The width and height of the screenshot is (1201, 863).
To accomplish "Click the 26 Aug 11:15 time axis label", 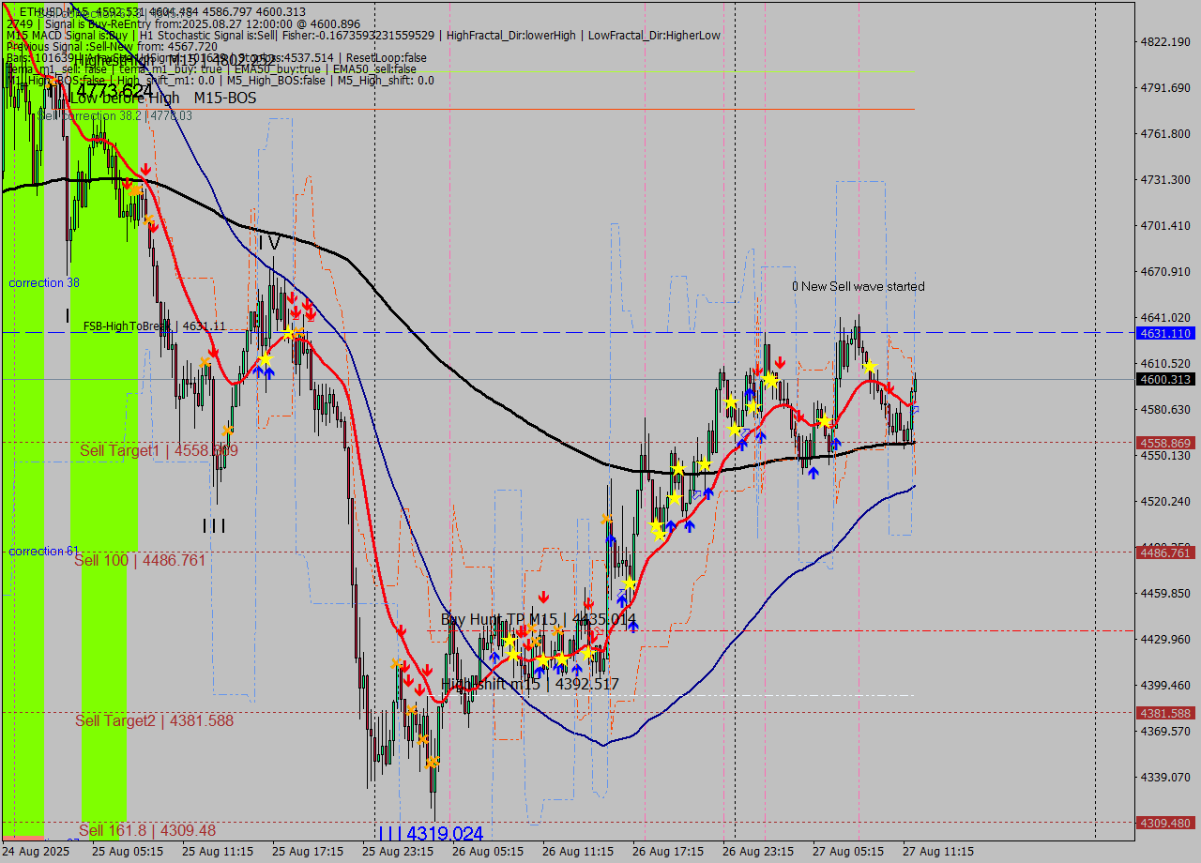I will coord(578,852).
